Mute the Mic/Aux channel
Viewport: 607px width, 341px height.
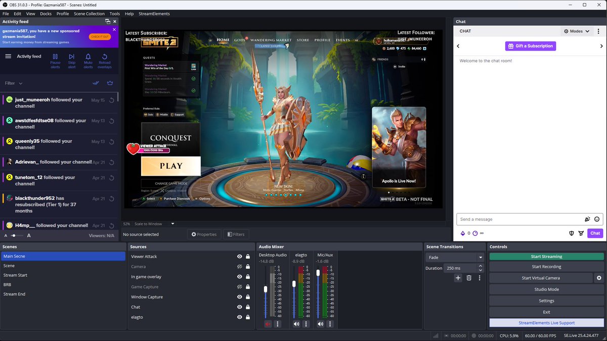point(321,324)
